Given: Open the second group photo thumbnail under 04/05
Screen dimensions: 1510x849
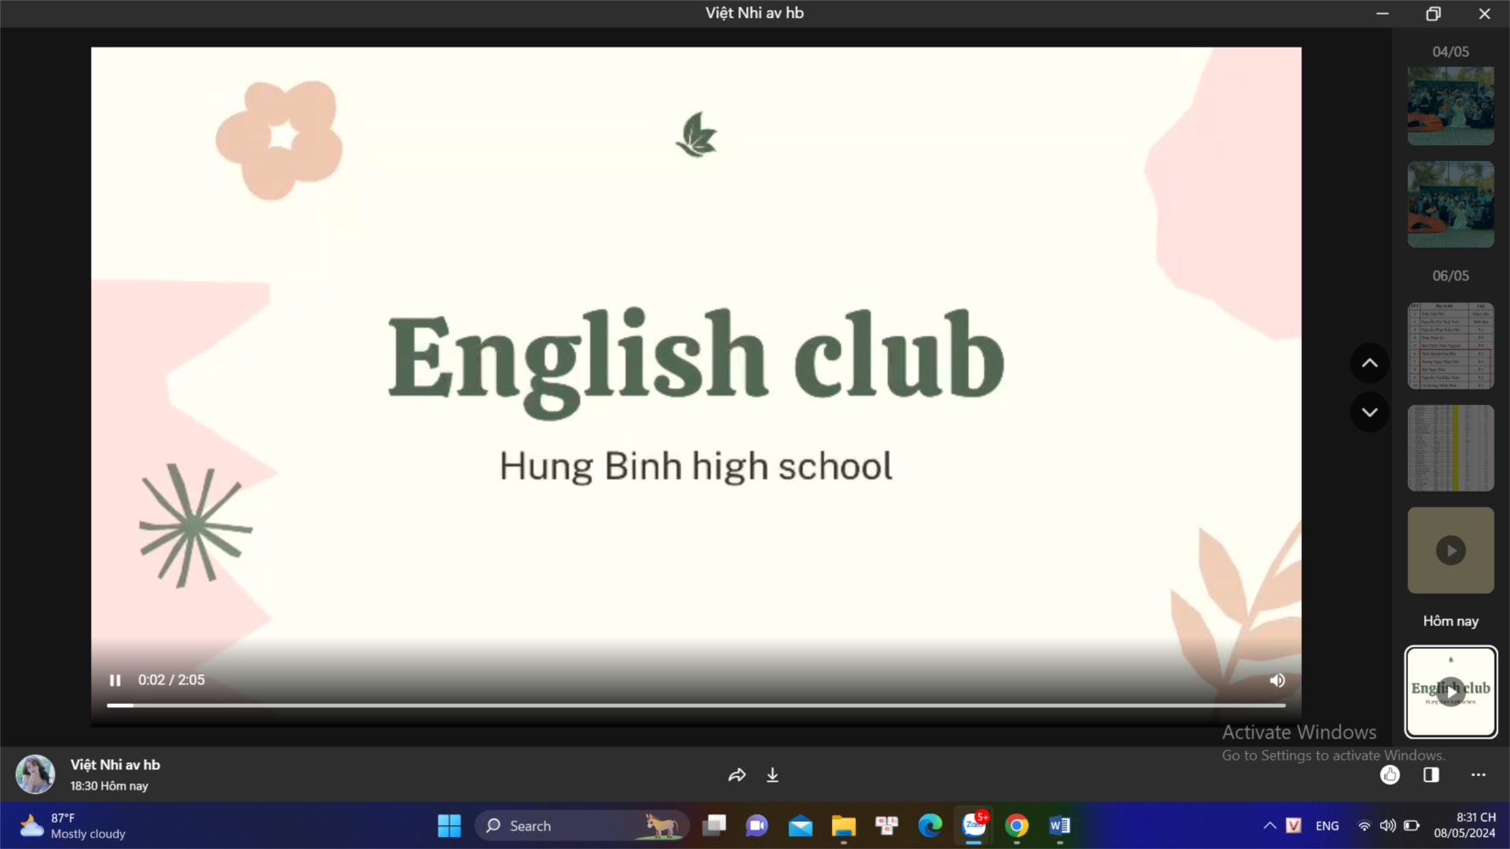Looking at the screenshot, I should point(1451,205).
